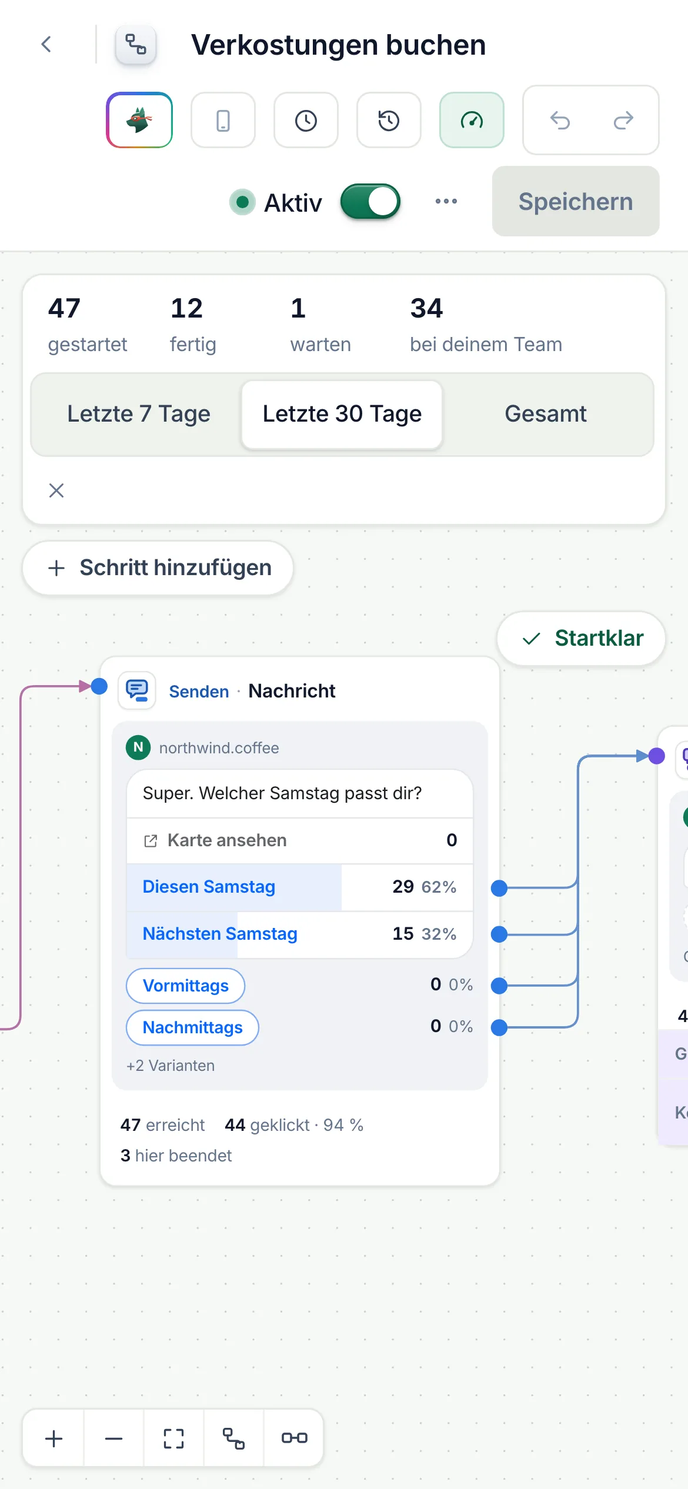This screenshot has height=1489, width=688.
Task: Click the fit-to-screen icon
Action: pyautogui.click(x=173, y=1438)
